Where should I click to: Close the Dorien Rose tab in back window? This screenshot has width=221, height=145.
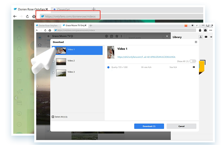(x=47, y=9)
